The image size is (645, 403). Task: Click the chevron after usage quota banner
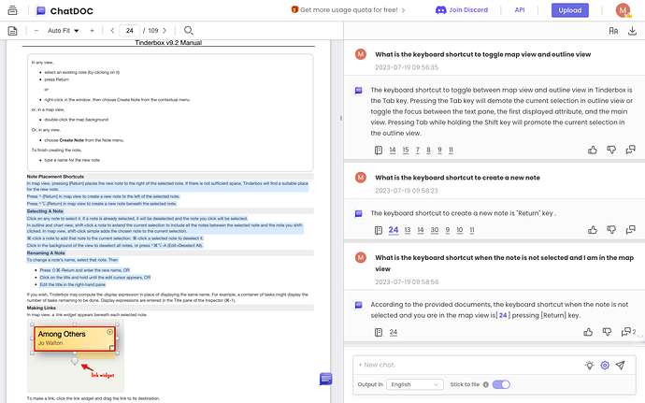pyautogui.click(x=403, y=10)
